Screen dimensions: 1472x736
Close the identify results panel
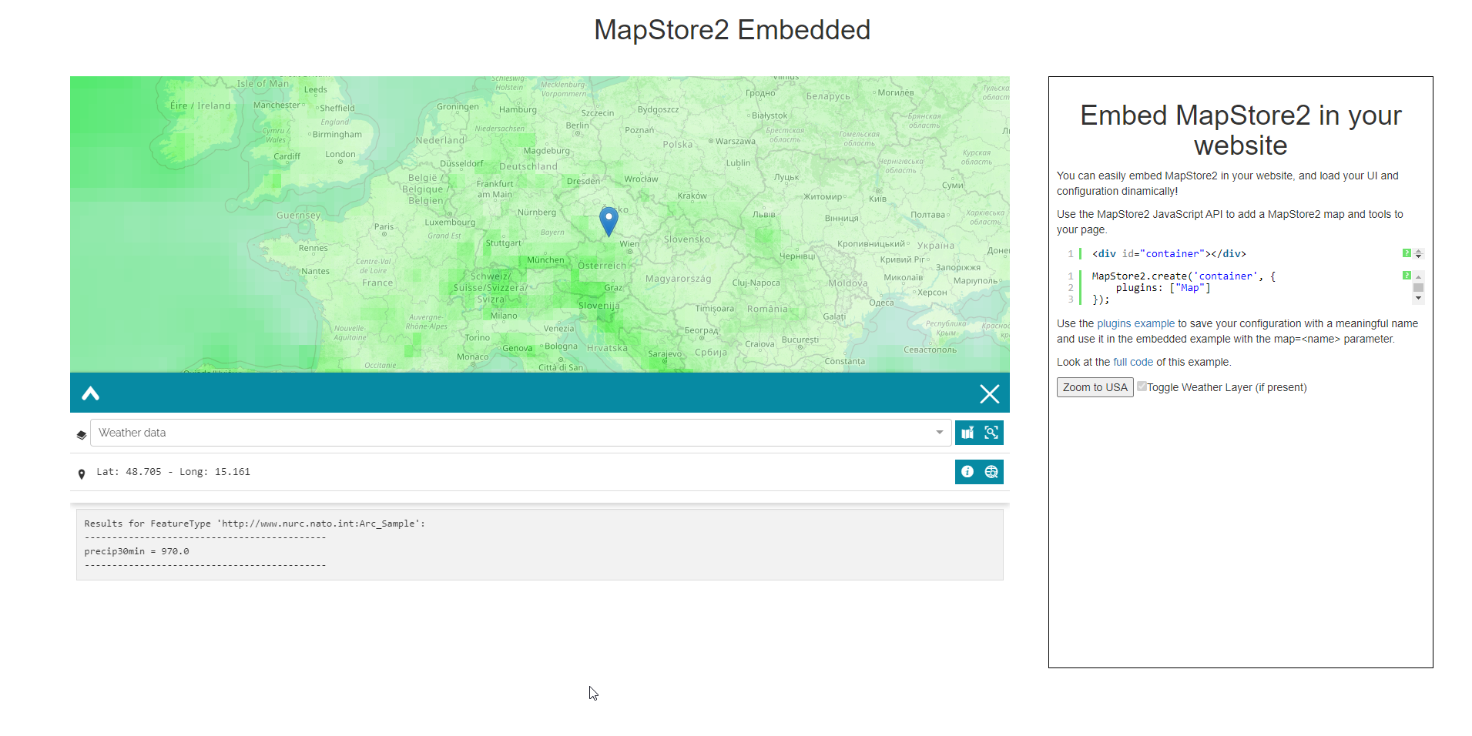point(989,394)
